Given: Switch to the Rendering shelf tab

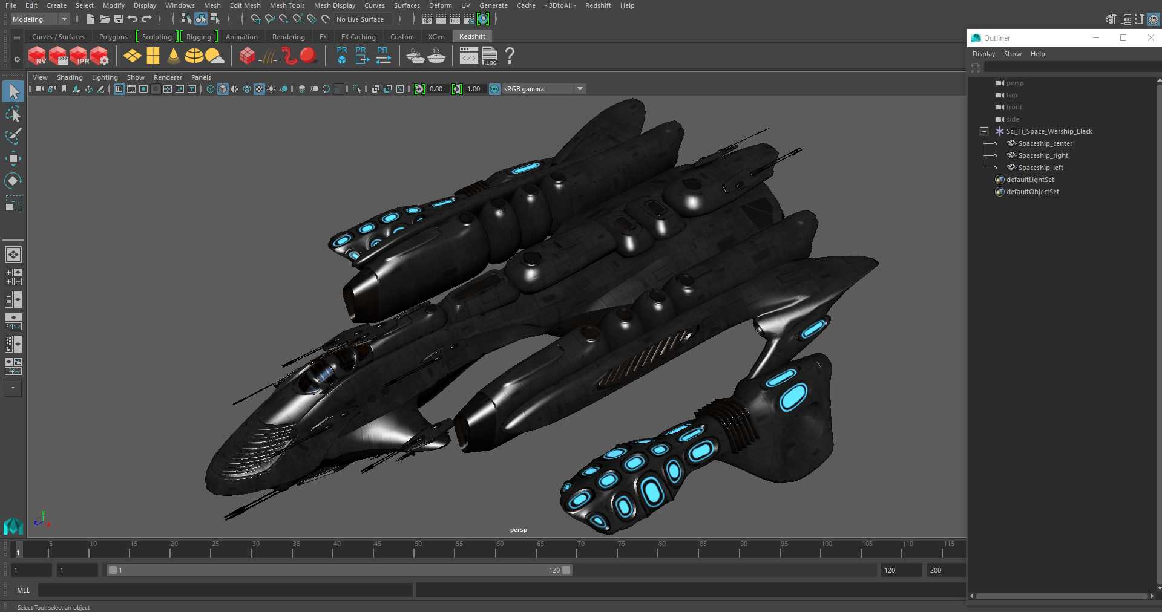Looking at the screenshot, I should (288, 37).
